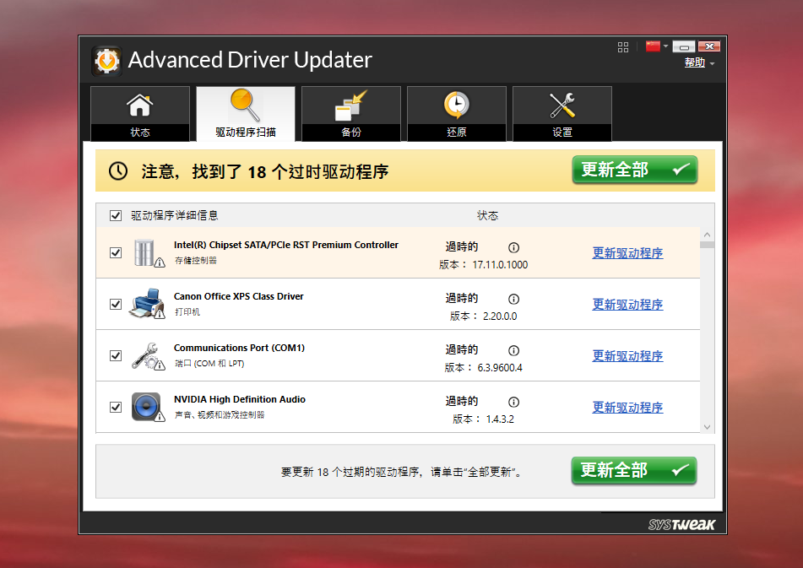The image size is (803, 568).
Task: Expand the 帮助 help menu
Action: tap(699, 63)
